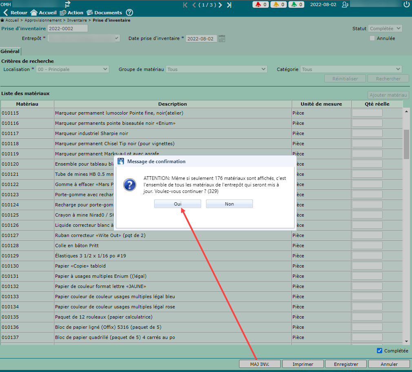Click Non in the confirmation dialog
Image resolution: width=412 pixels, height=372 pixels.
click(x=229, y=204)
